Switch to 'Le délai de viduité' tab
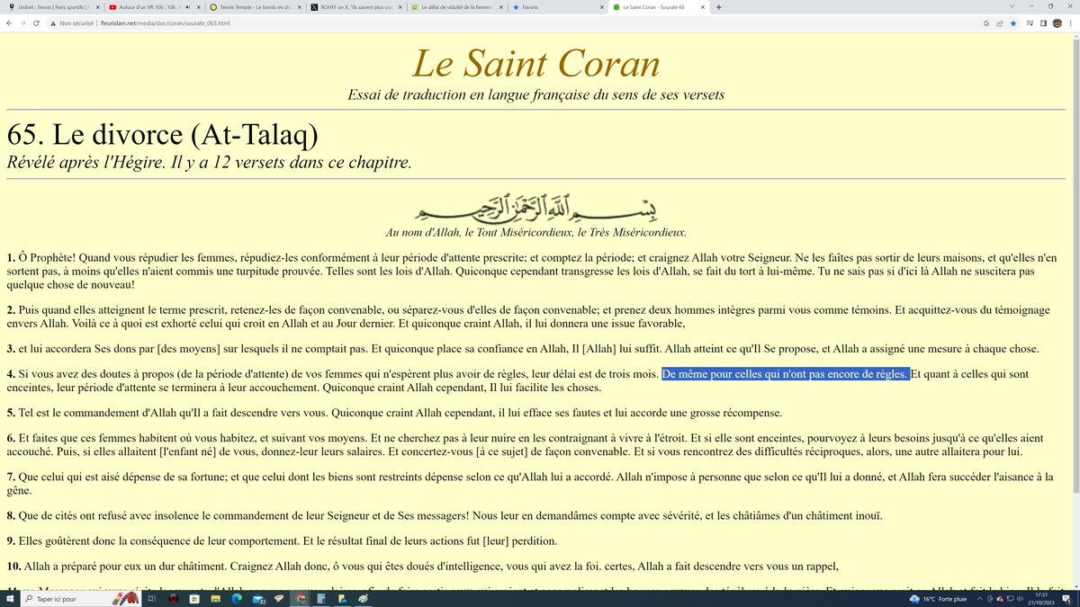The height and width of the screenshot is (607, 1080). click(x=457, y=7)
